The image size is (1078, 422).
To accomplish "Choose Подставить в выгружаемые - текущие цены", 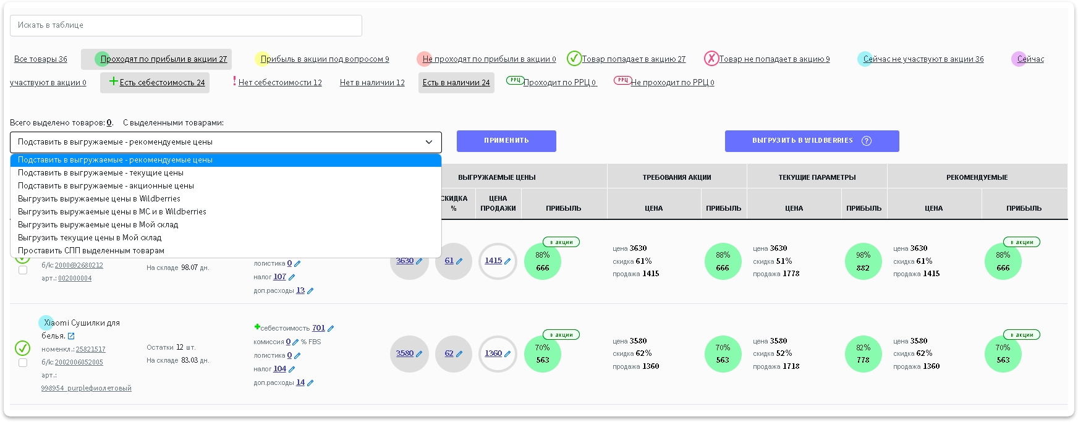I will coord(101,173).
